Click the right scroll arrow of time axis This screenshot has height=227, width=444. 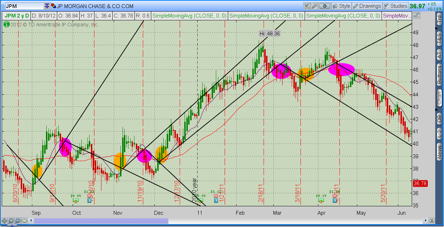(x=426, y=221)
